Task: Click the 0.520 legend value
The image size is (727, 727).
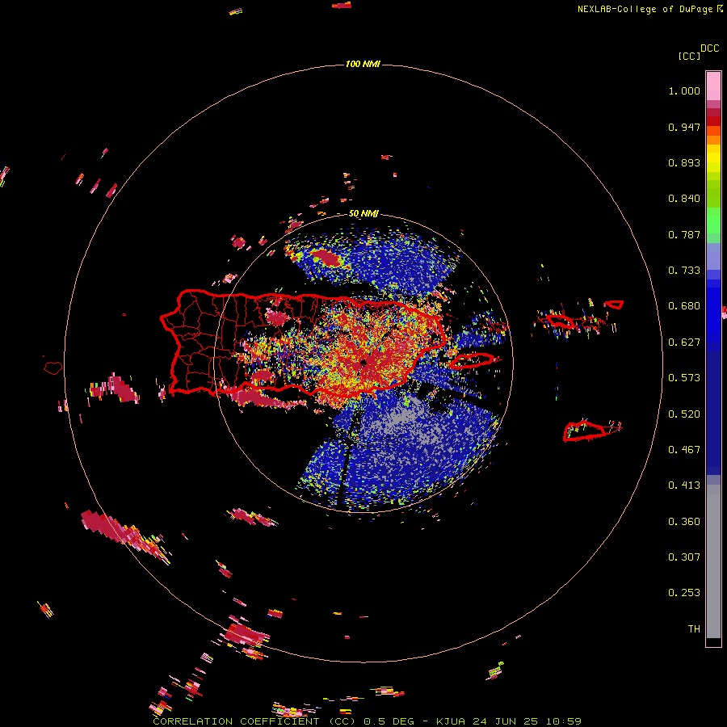Action: (684, 414)
